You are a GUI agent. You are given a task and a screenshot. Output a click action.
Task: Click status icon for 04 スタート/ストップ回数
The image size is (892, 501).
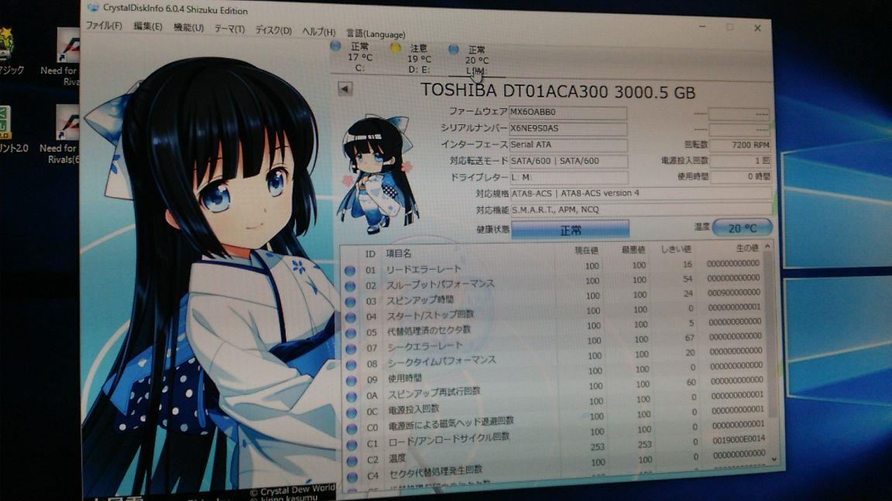coord(351,318)
